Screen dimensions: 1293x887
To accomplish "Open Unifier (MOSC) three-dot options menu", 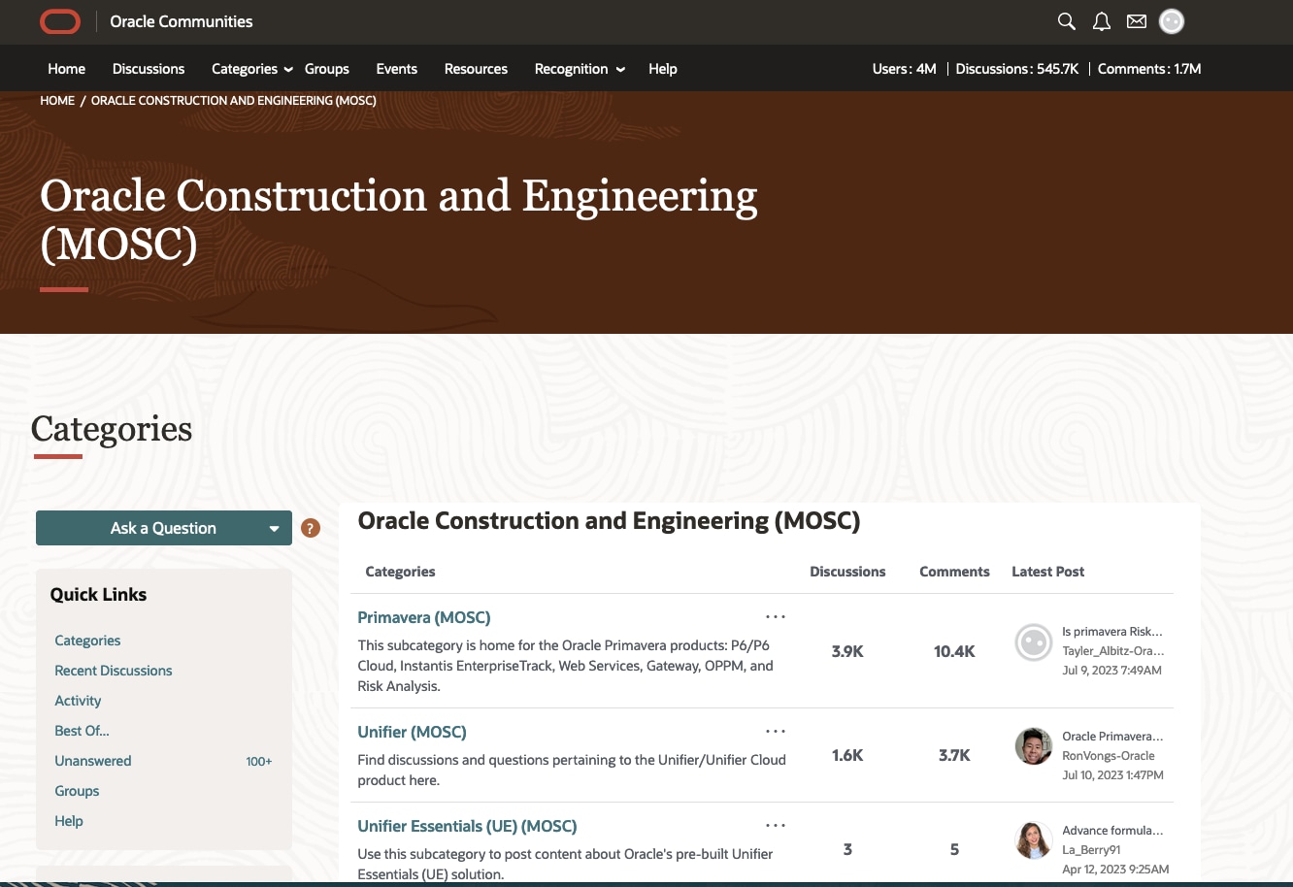I will click(x=775, y=731).
